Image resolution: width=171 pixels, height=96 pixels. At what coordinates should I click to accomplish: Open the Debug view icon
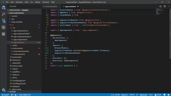(x=3, y=27)
